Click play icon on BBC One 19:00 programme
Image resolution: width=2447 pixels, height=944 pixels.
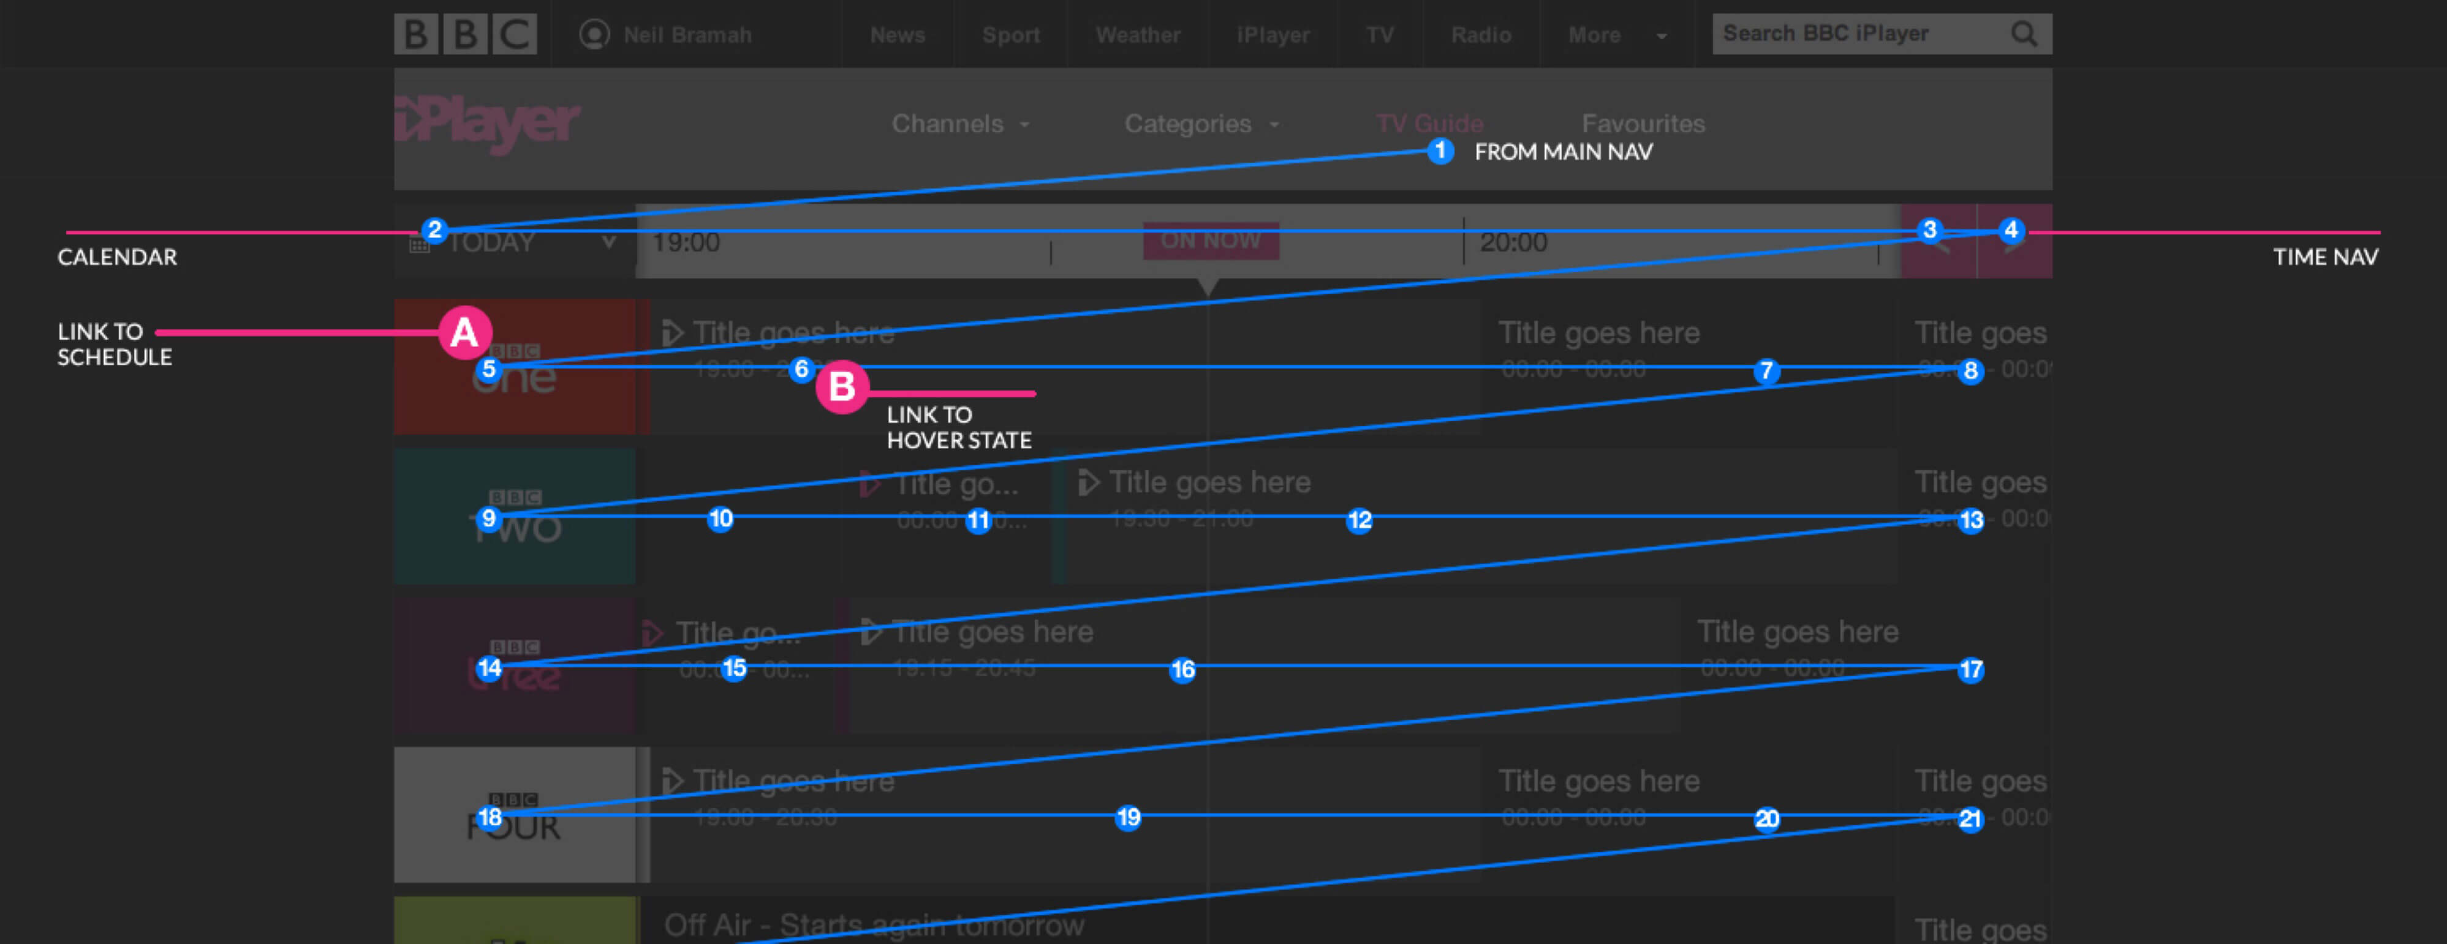(673, 333)
